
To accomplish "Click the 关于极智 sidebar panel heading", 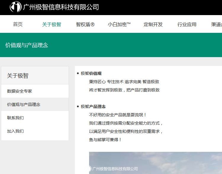I will click(x=18, y=76).
